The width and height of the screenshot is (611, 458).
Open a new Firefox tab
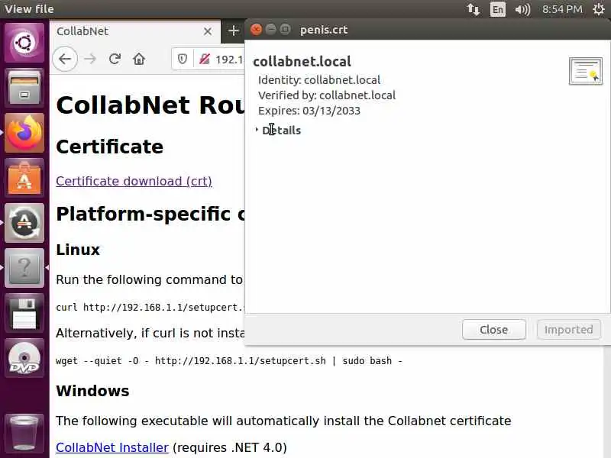click(x=234, y=31)
